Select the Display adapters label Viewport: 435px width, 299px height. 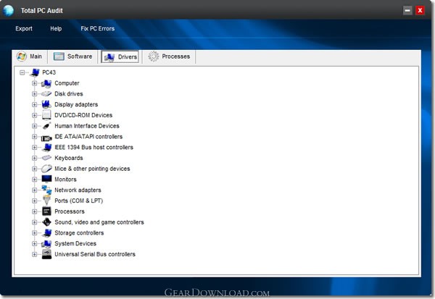[76, 104]
